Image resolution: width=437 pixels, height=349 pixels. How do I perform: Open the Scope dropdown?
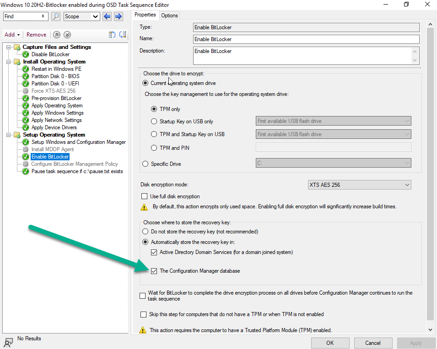(x=81, y=16)
